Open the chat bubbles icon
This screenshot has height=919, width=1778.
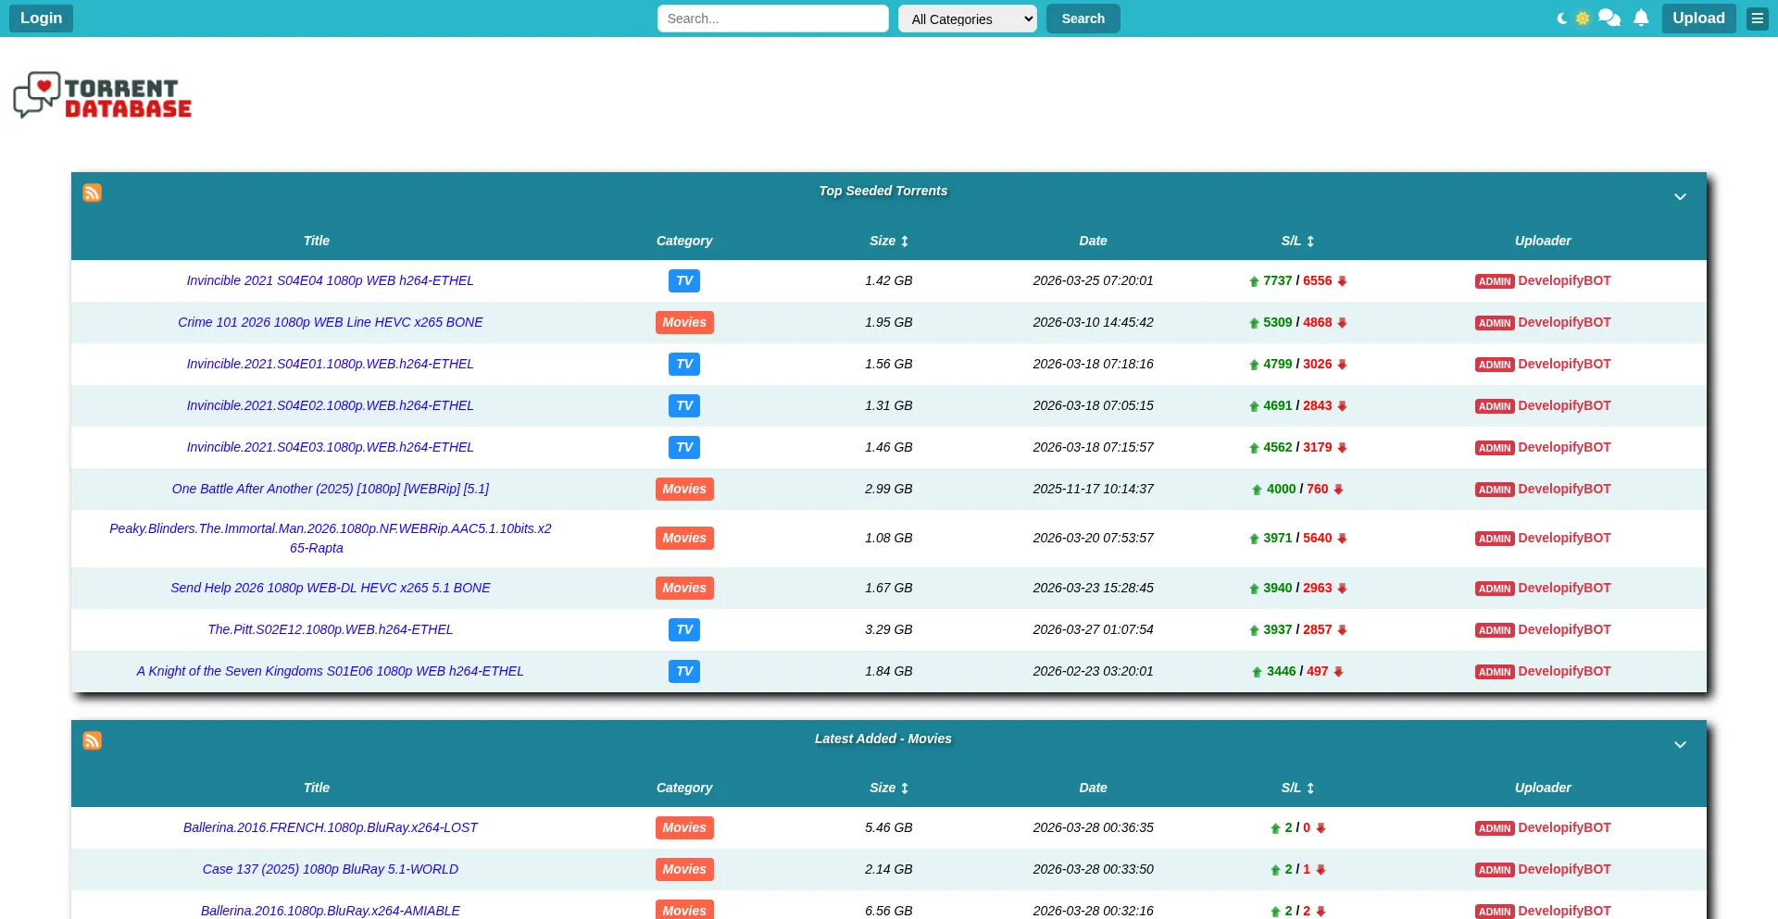(x=1609, y=19)
